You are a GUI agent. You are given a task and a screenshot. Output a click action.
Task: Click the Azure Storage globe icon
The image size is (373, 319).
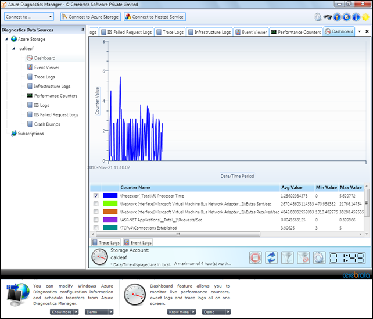coord(14,39)
